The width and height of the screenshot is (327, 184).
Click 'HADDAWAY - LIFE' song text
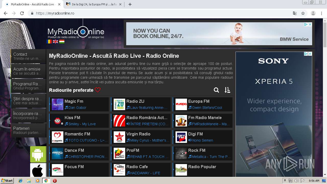(145, 173)
